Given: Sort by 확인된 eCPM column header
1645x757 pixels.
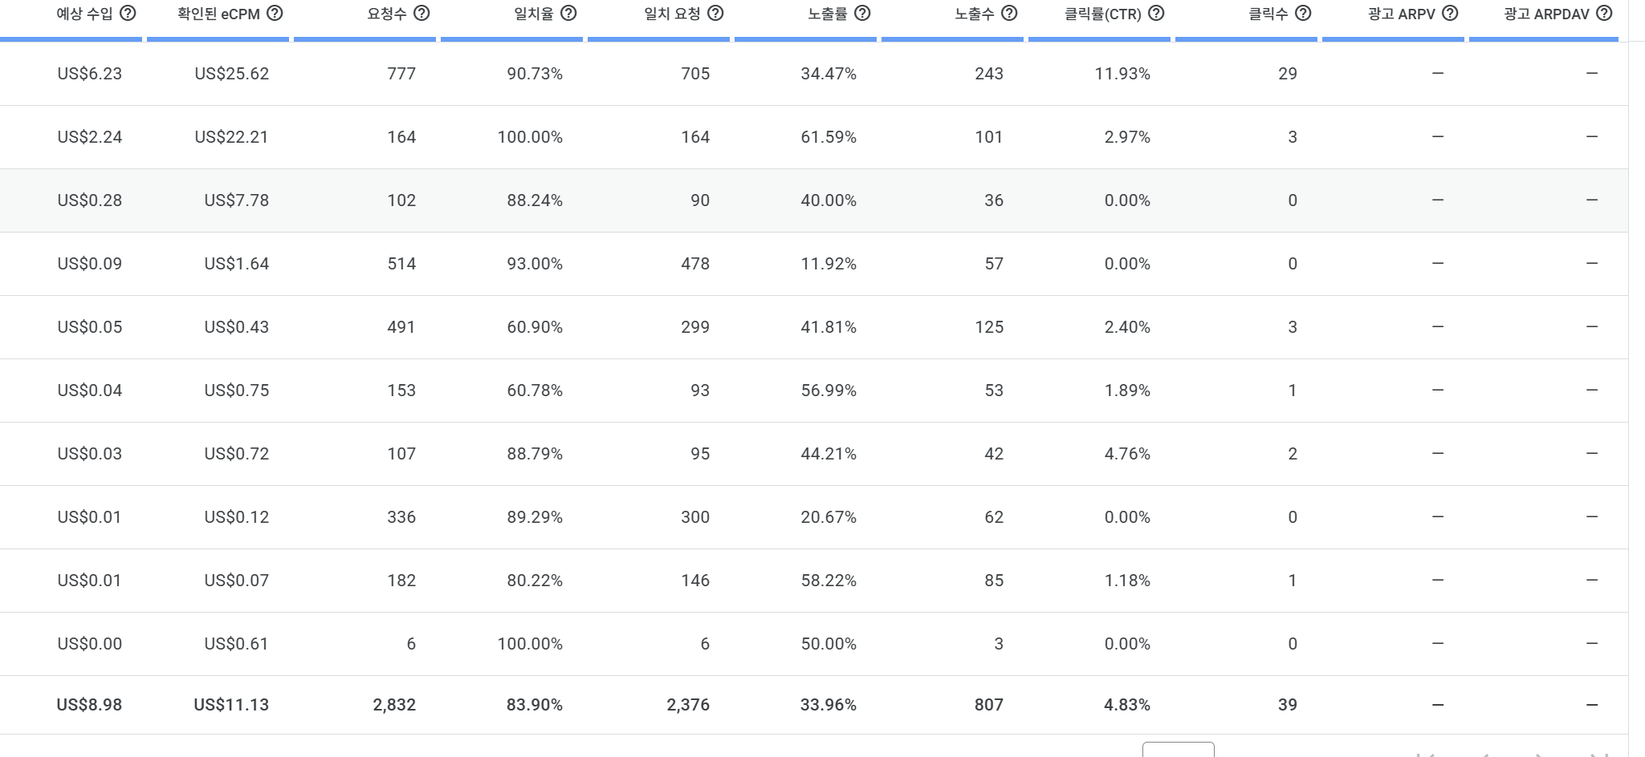Looking at the screenshot, I should pos(218,14).
